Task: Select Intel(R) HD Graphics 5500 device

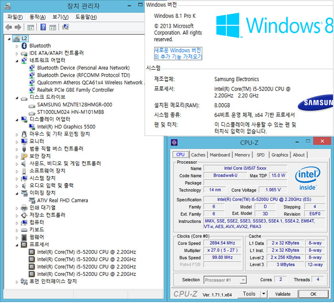Action: pyautogui.click(x=66, y=127)
